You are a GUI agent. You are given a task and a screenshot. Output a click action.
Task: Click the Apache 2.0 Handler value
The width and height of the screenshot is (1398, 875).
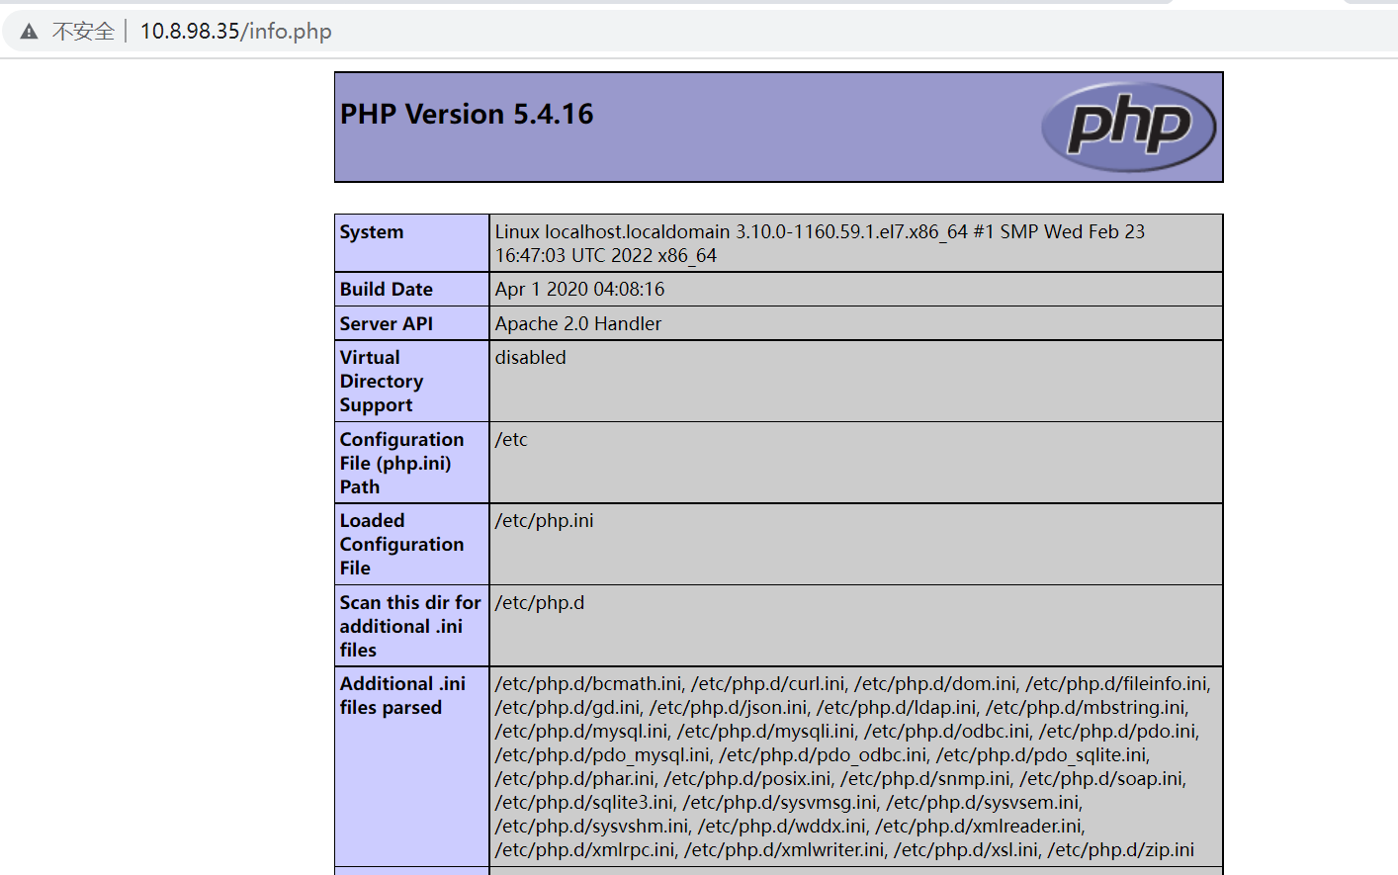[x=578, y=324]
